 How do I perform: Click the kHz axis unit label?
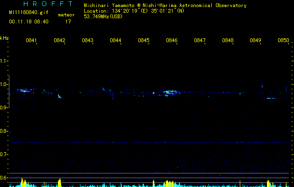pos(4,38)
